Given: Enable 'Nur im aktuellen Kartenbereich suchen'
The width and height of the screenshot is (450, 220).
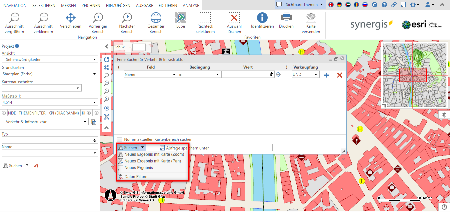Looking at the screenshot, I should 119,139.
